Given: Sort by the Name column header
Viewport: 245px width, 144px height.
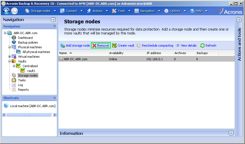Looking at the screenshot, I should point(83,53).
